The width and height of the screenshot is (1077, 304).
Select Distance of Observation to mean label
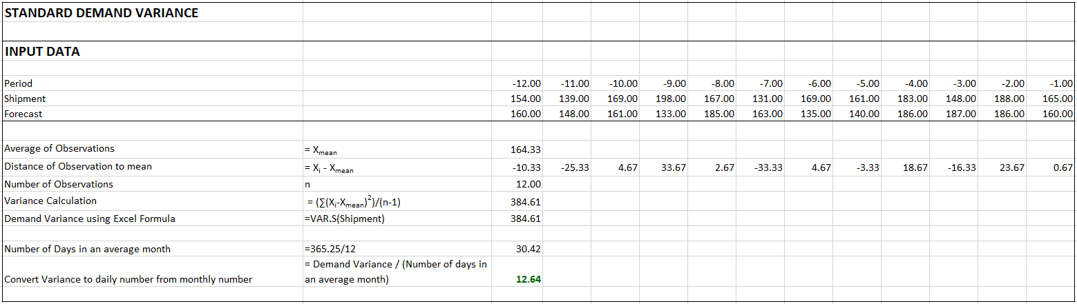click(78, 166)
